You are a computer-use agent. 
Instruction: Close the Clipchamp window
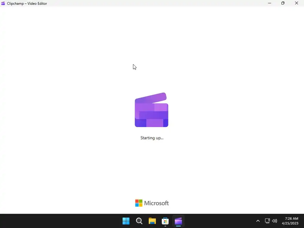pos(297,3)
